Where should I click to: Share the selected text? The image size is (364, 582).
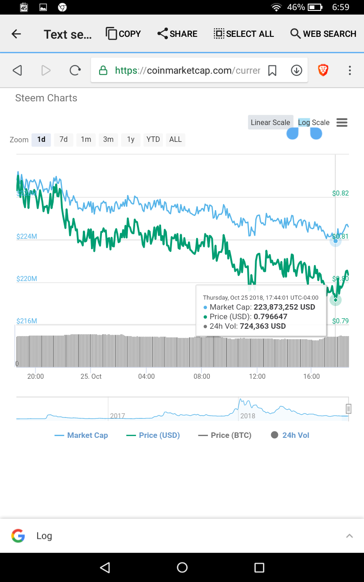tap(177, 34)
